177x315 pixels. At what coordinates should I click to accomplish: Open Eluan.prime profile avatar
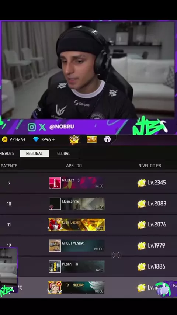point(55,204)
